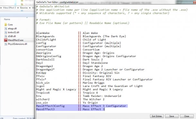Click the Close button in editor
Viewport: 196px width, 119px height.
point(187,116)
